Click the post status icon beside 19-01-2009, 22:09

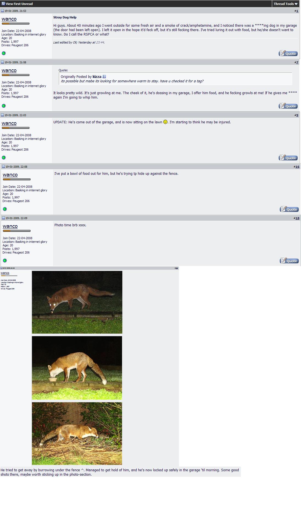pos(4,218)
